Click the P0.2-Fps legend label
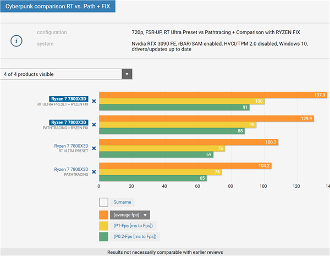Image resolution: width=330 pixels, height=256 pixels. click(x=134, y=236)
